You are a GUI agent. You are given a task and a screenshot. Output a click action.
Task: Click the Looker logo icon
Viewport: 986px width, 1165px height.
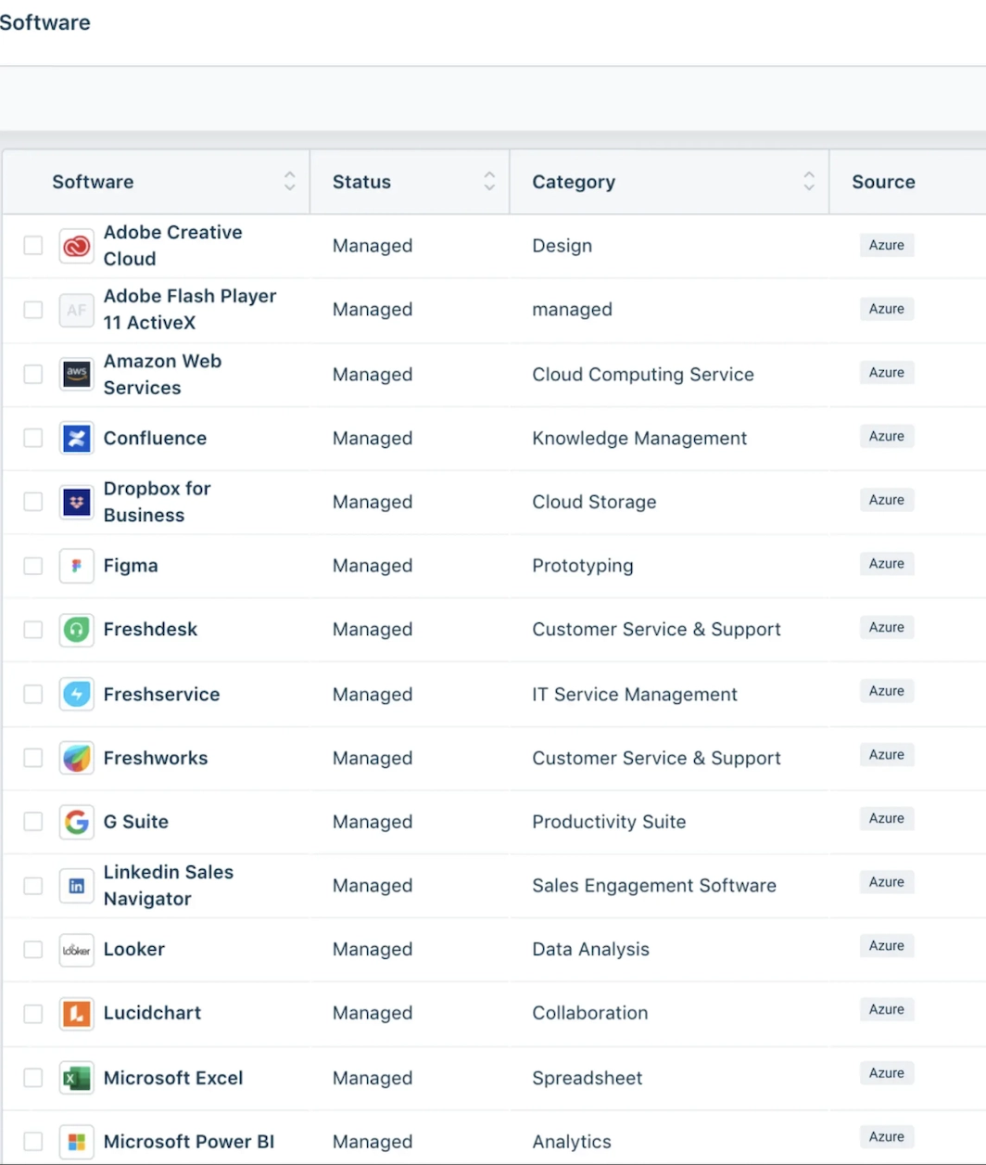pyautogui.click(x=77, y=950)
